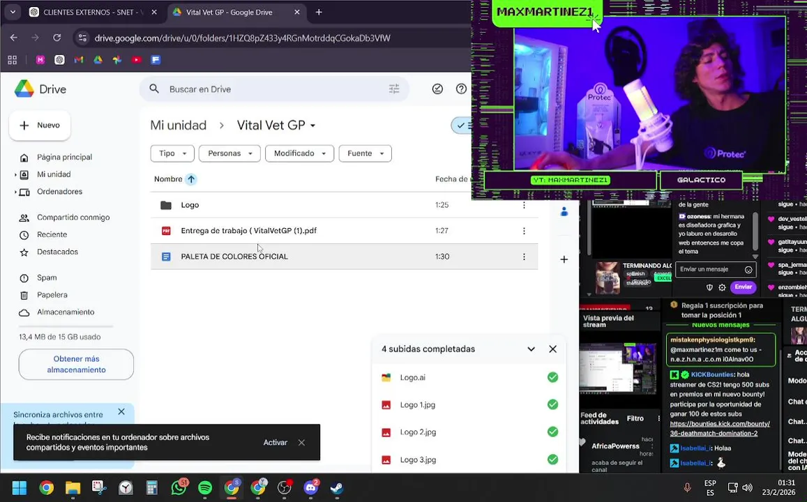Open the Personas filter dropdown
The width and height of the screenshot is (807, 502).
[229, 153]
